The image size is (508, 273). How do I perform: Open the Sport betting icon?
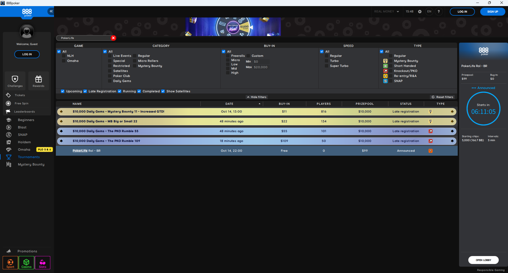pyautogui.click(x=10, y=263)
